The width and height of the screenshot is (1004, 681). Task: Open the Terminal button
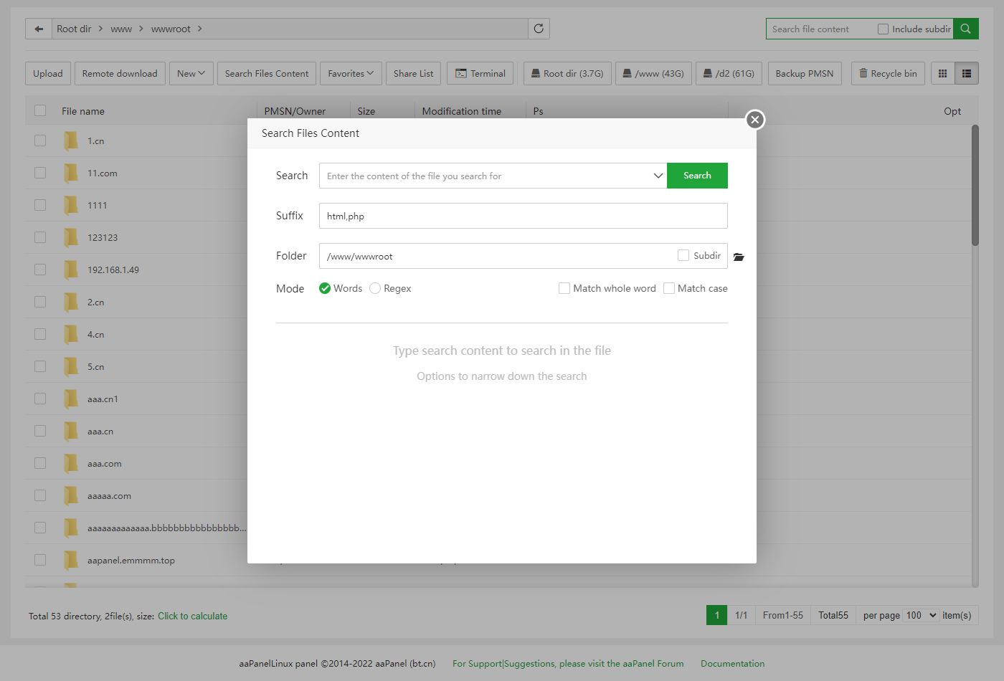tap(480, 73)
